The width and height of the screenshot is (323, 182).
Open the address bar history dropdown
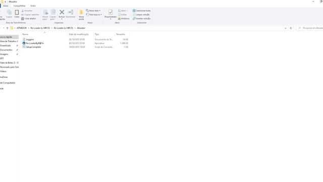tap(286, 28)
